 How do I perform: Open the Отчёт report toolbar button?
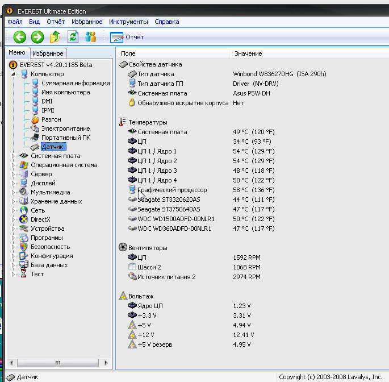127,38
